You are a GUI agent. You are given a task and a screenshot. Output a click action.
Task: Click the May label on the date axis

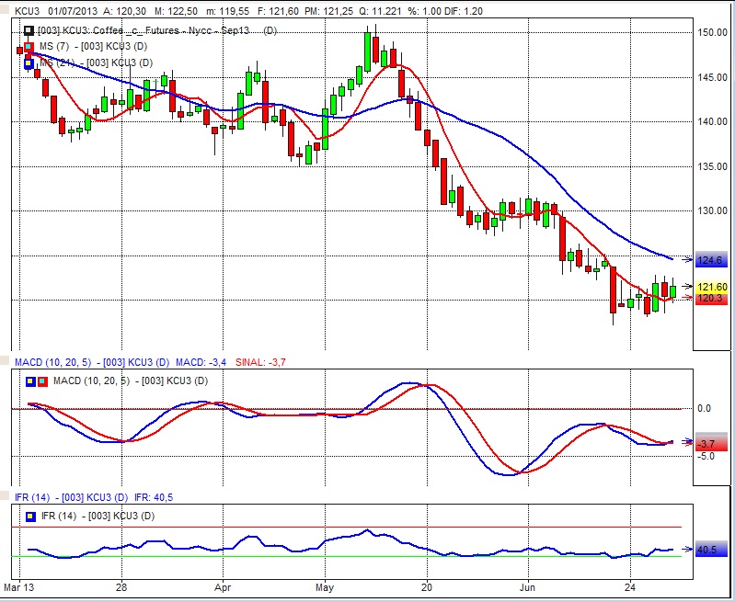click(324, 585)
